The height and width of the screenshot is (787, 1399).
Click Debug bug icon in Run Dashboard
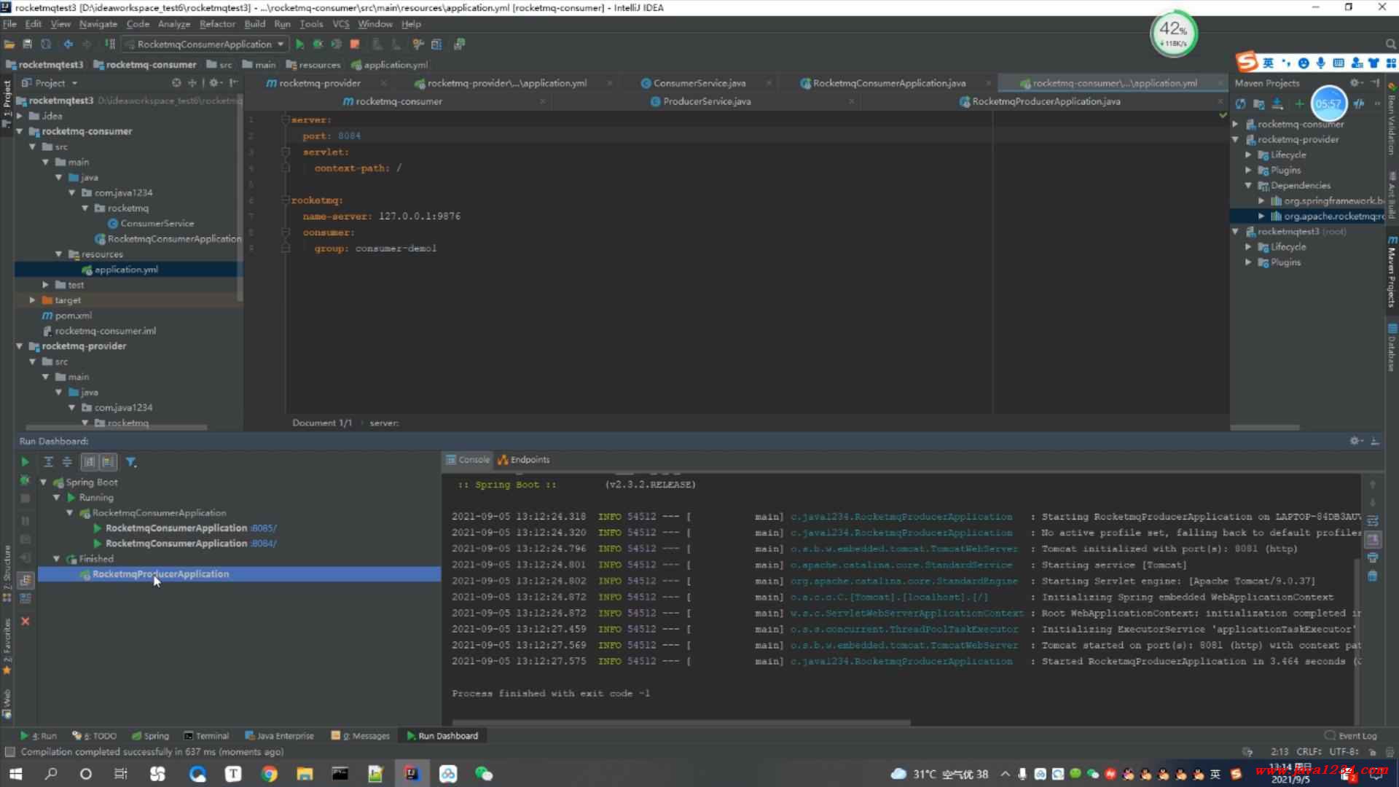click(x=25, y=480)
